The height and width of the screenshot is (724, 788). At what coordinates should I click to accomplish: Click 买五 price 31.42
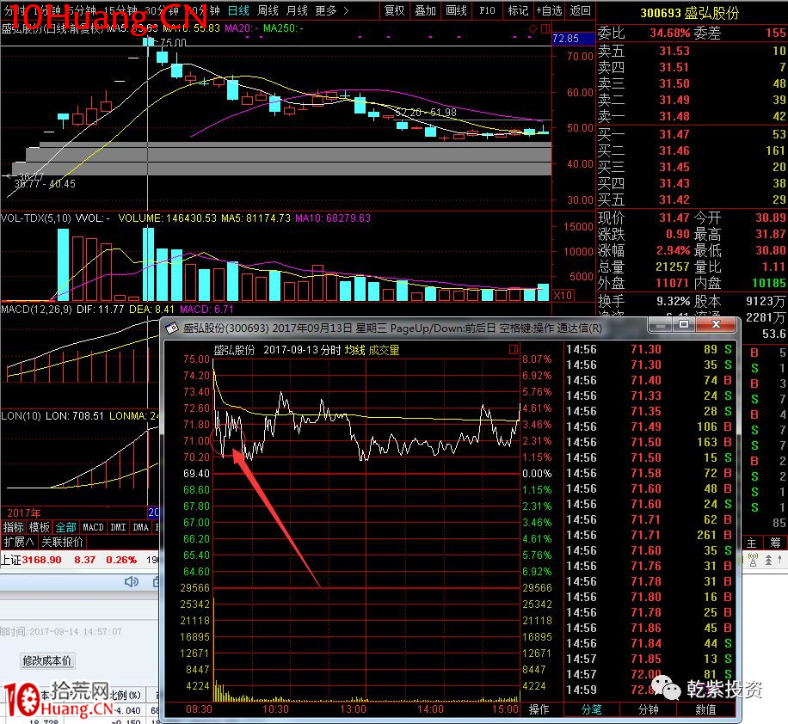coord(674,199)
